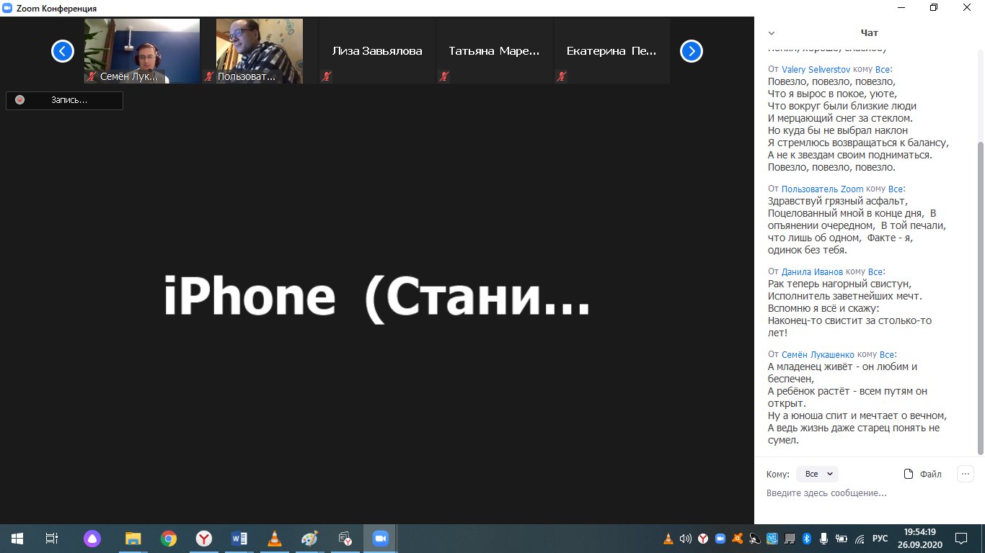Open the Zoom taskbar button
This screenshot has width=985, height=553.
pos(380,539)
